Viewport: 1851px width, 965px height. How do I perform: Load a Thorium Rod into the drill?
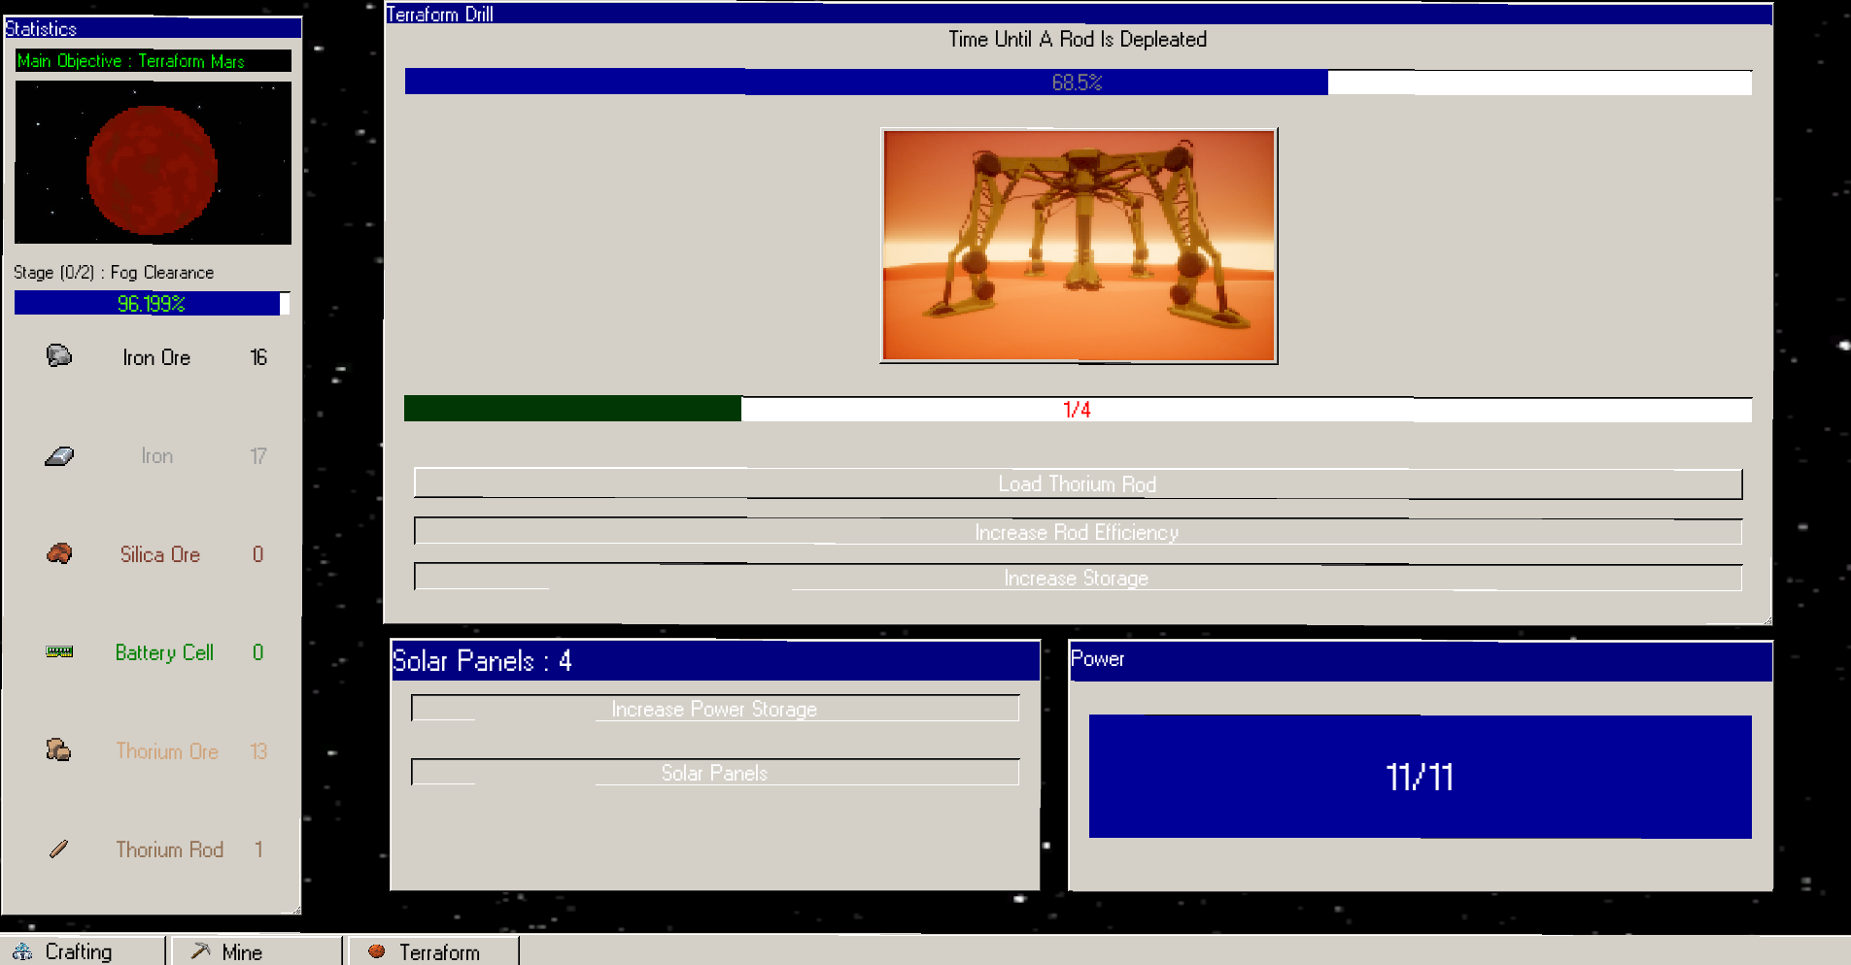point(1078,483)
